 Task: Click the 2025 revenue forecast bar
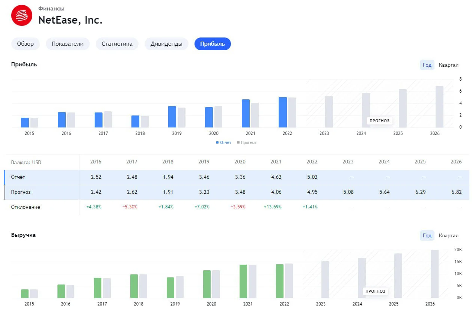click(x=398, y=276)
